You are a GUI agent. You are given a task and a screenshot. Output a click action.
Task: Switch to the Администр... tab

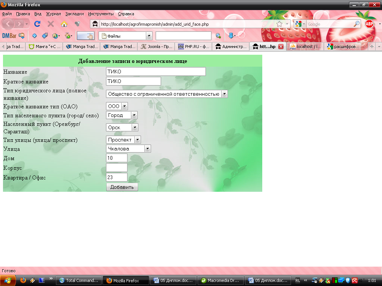point(231,47)
